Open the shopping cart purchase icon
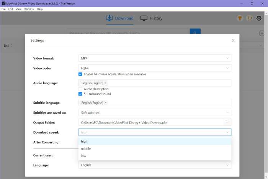The height and width of the screenshot is (179, 268). pos(250,18)
